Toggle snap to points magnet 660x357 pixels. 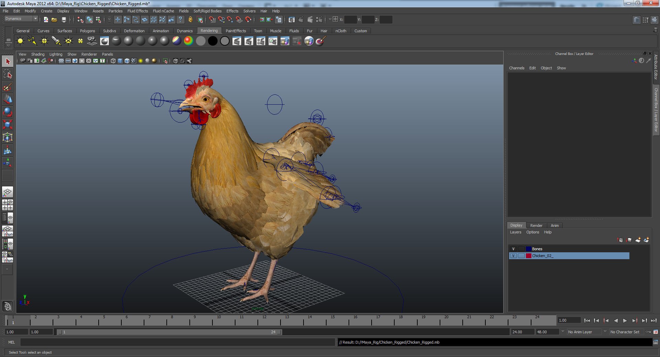tap(230, 20)
